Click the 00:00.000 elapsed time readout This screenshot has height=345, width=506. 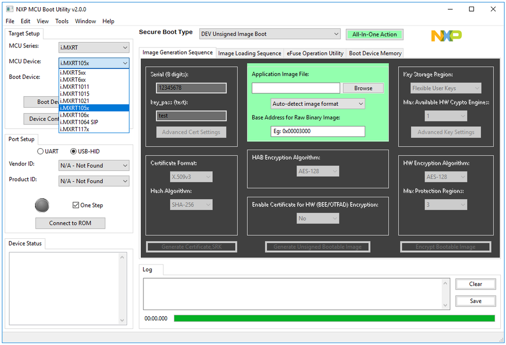(x=156, y=319)
